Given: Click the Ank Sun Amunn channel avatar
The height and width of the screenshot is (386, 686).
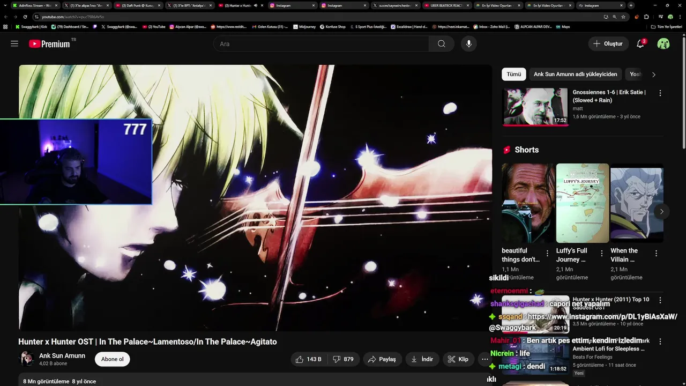Looking at the screenshot, I should click(x=26, y=359).
